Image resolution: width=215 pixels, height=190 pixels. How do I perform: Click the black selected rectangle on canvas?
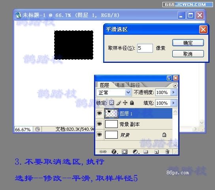74,45
